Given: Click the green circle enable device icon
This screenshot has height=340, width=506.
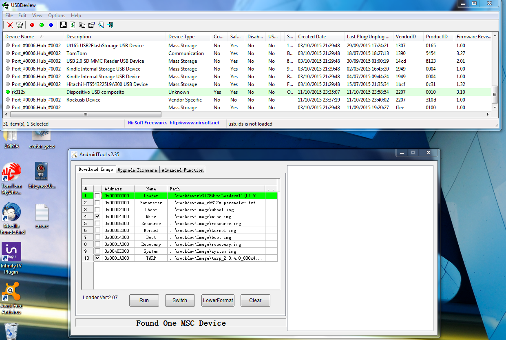Looking at the screenshot, I should coord(42,25).
